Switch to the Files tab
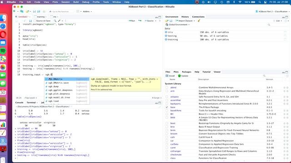Screen dimensions: 291x163 click(168, 72)
